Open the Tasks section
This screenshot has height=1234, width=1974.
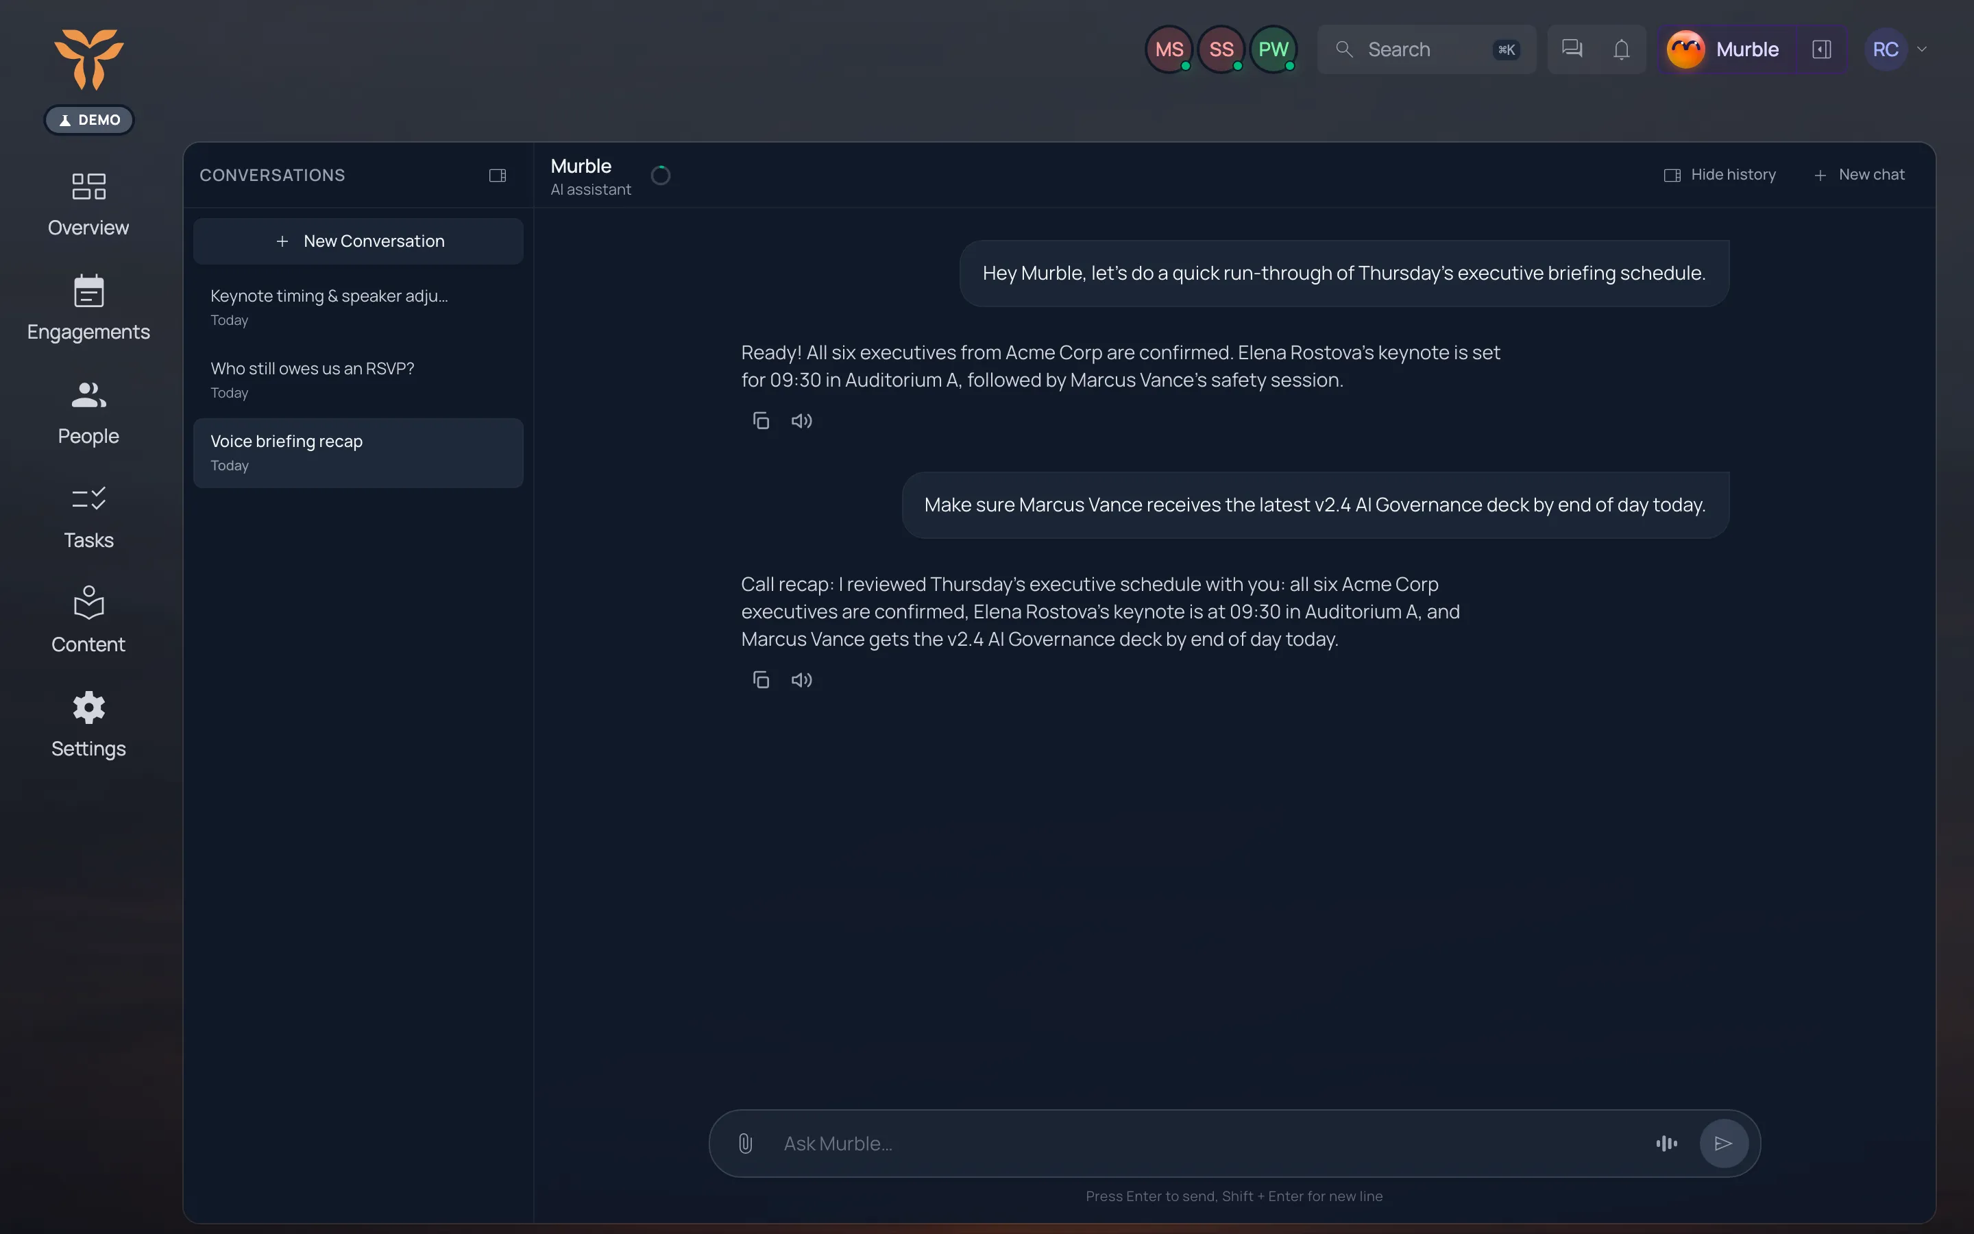click(88, 517)
